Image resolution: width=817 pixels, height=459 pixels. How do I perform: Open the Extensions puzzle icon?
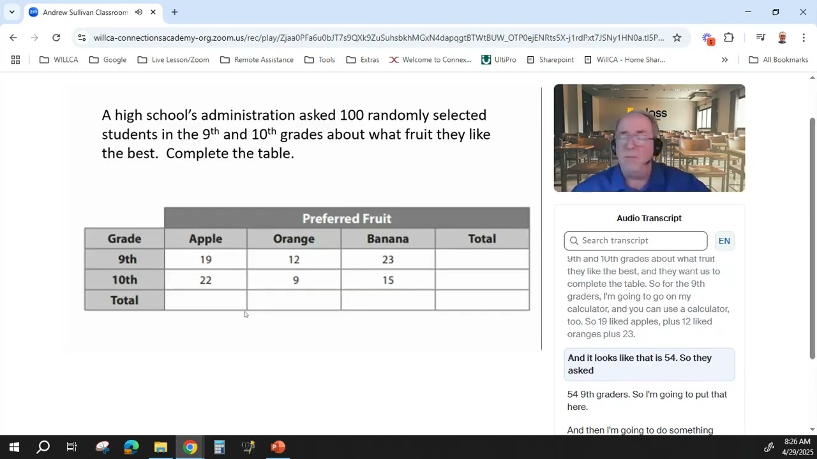[729, 38]
